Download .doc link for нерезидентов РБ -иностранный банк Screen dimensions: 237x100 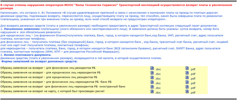coord(158,88)
